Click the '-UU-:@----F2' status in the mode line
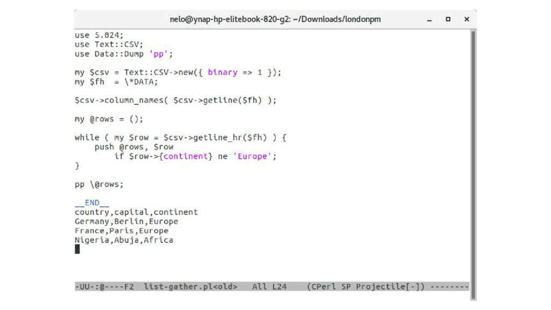Viewport: 551px width, 310px height. click(104, 287)
